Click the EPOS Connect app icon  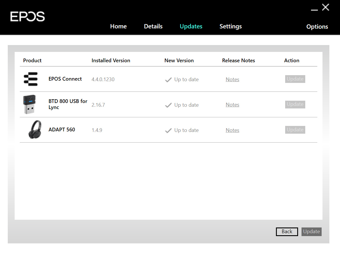[30, 79]
